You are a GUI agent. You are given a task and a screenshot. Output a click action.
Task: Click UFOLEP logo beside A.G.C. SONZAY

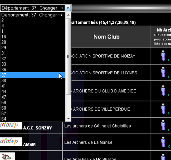[11, 126]
